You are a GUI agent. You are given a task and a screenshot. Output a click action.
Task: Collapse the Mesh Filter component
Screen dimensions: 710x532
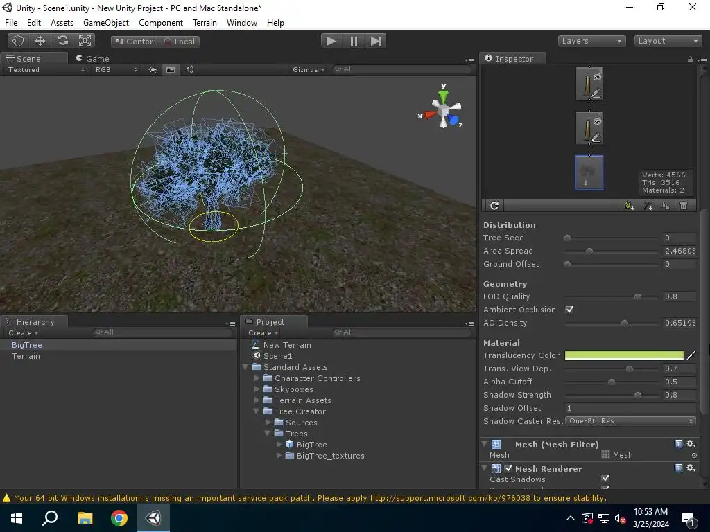(485, 444)
